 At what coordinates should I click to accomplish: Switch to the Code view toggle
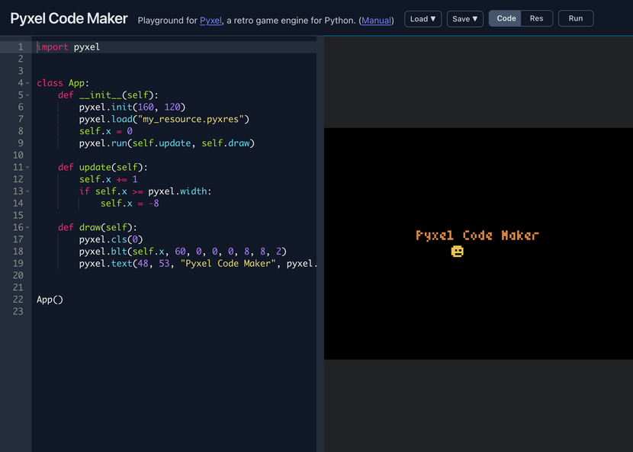tap(506, 18)
